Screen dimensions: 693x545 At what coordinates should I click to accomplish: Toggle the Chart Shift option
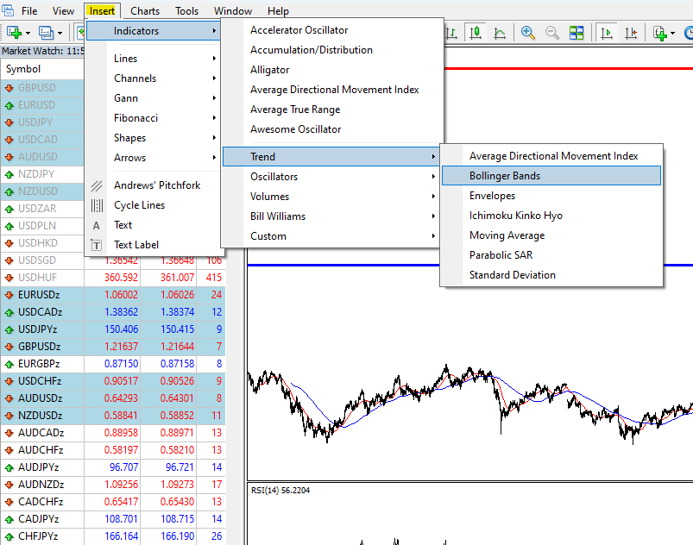point(633,32)
